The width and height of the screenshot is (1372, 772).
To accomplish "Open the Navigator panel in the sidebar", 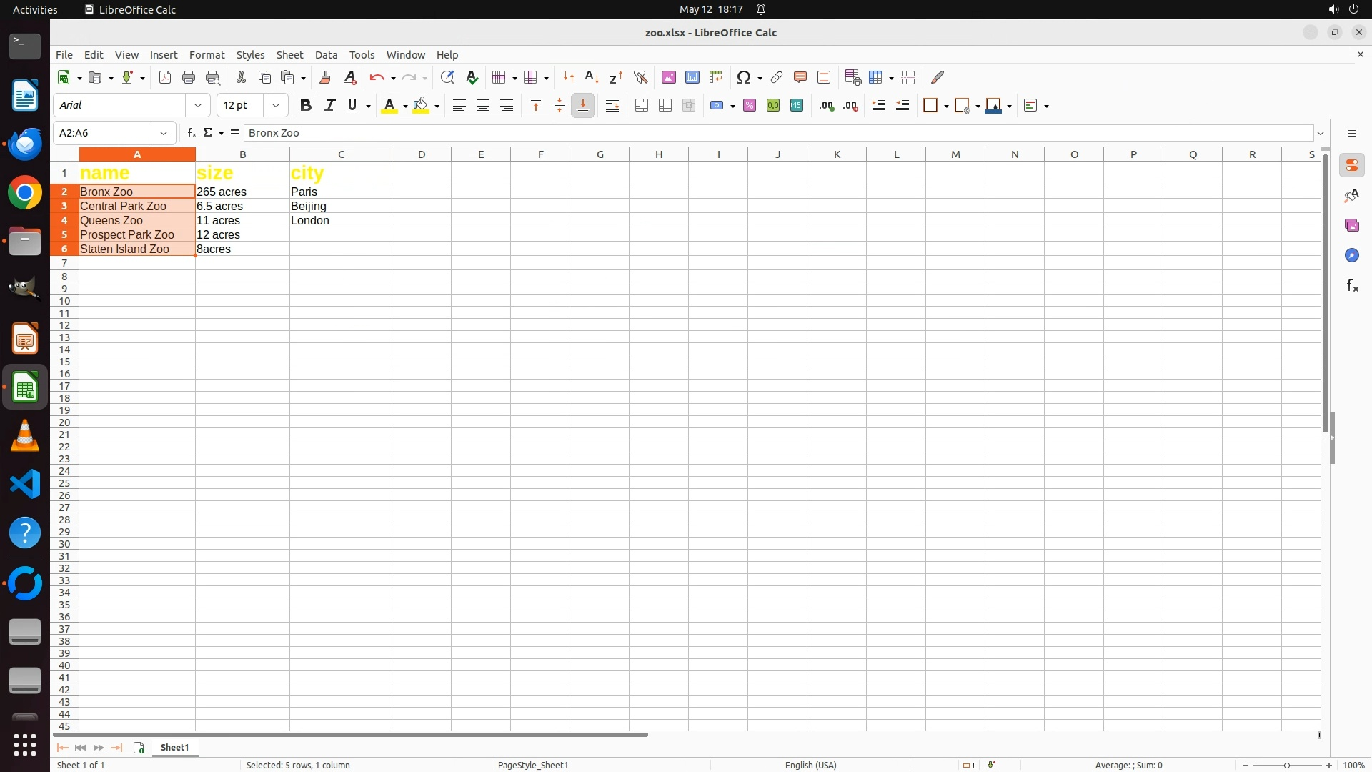I will (x=1351, y=256).
